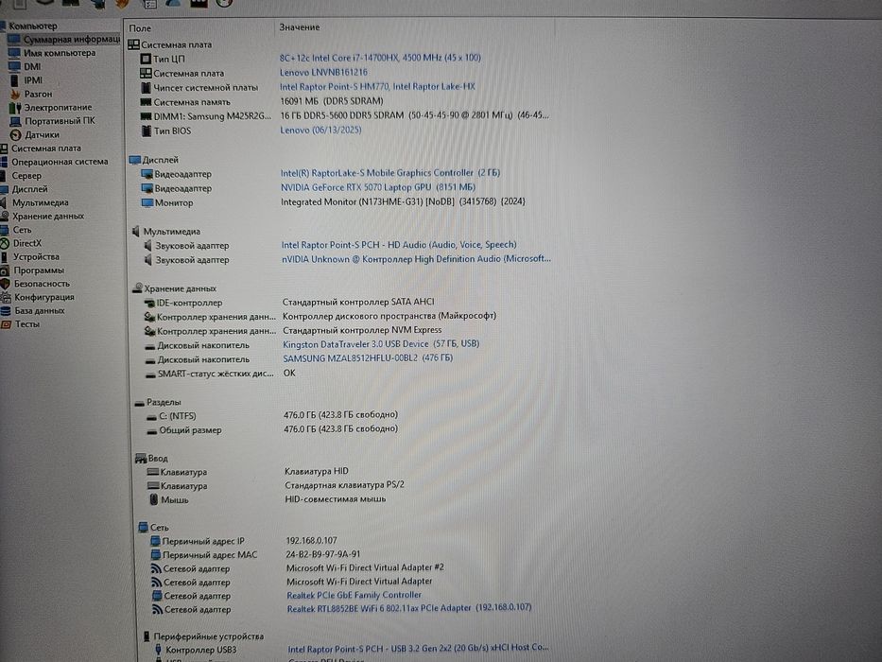882x662 pixels.
Task: Click the Первичный адрес MAC icon
Action: pyautogui.click(x=156, y=555)
